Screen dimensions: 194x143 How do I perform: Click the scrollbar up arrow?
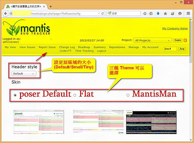191,19
